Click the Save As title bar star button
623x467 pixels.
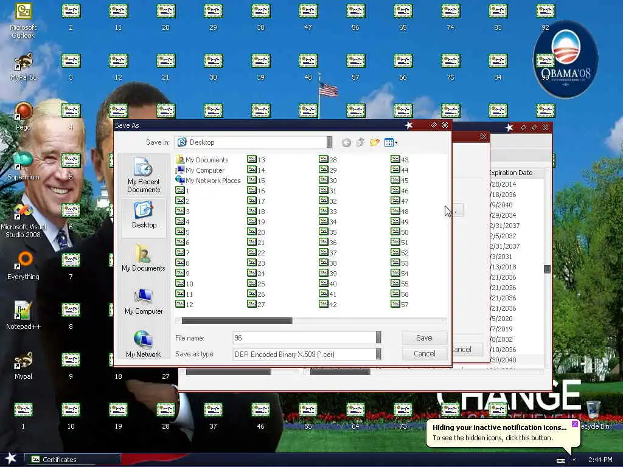click(408, 125)
